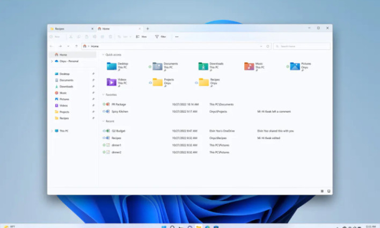The image size is (380, 228).
Task: Select the Music folder icon in Quick access
Action: (x=249, y=66)
